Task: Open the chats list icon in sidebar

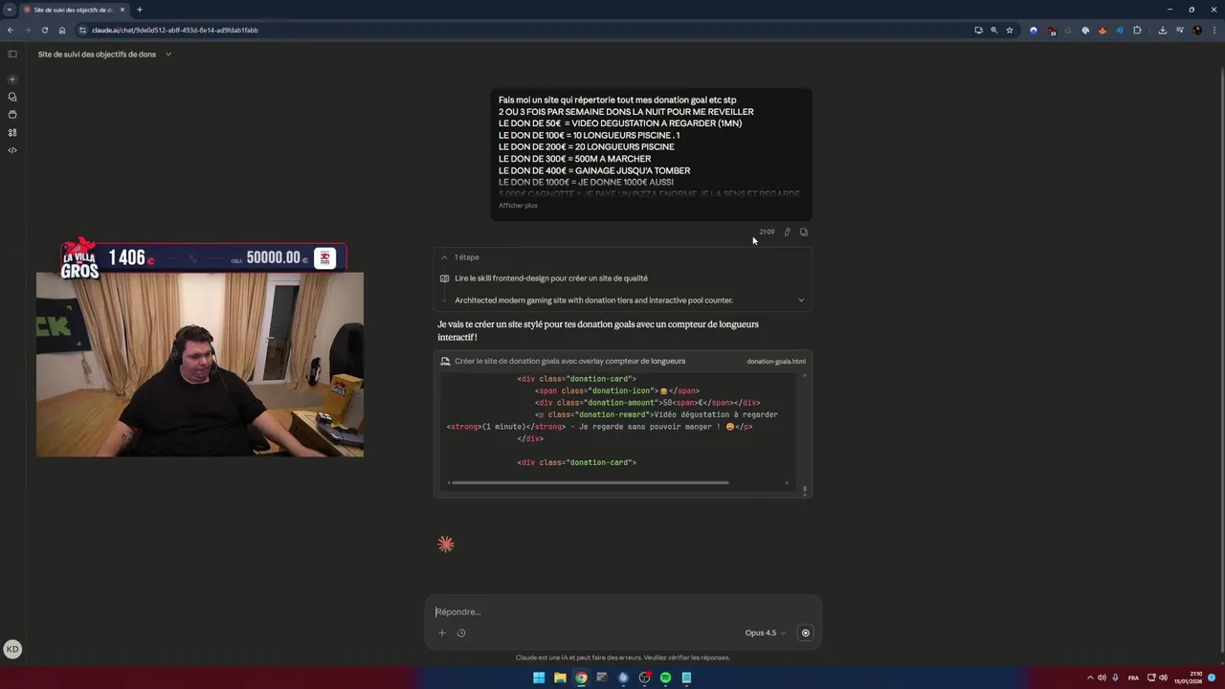Action: click(12, 97)
